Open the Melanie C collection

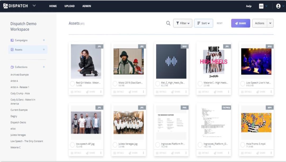tap(16, 147)
